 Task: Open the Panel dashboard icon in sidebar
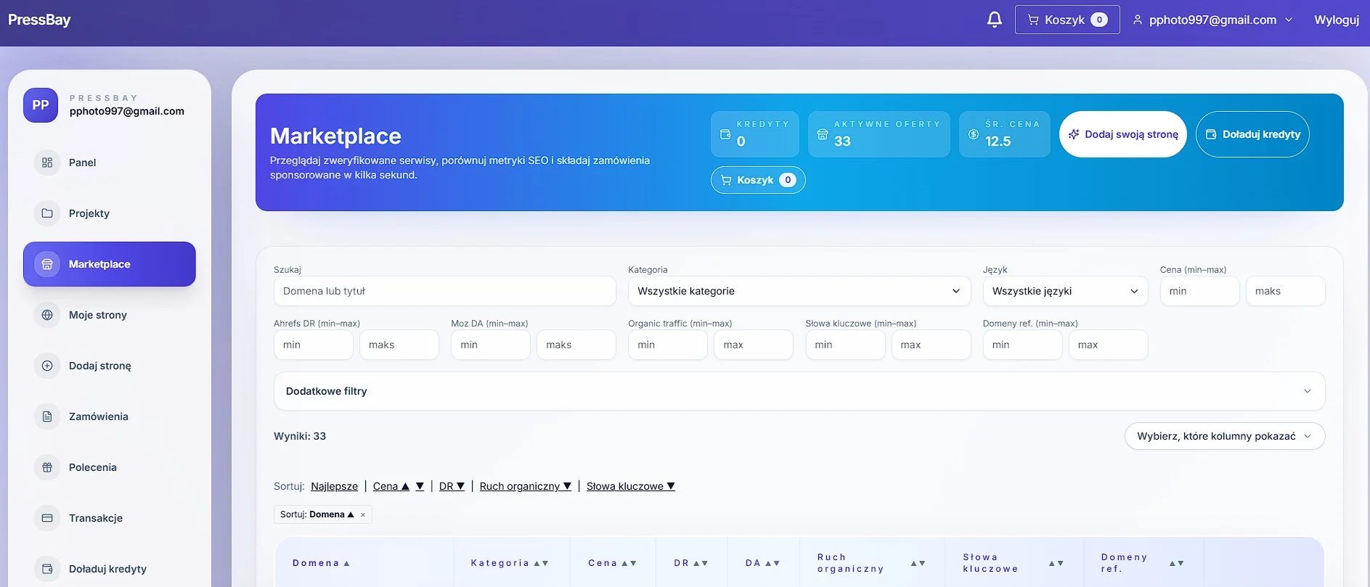click(x=47, y=163)
